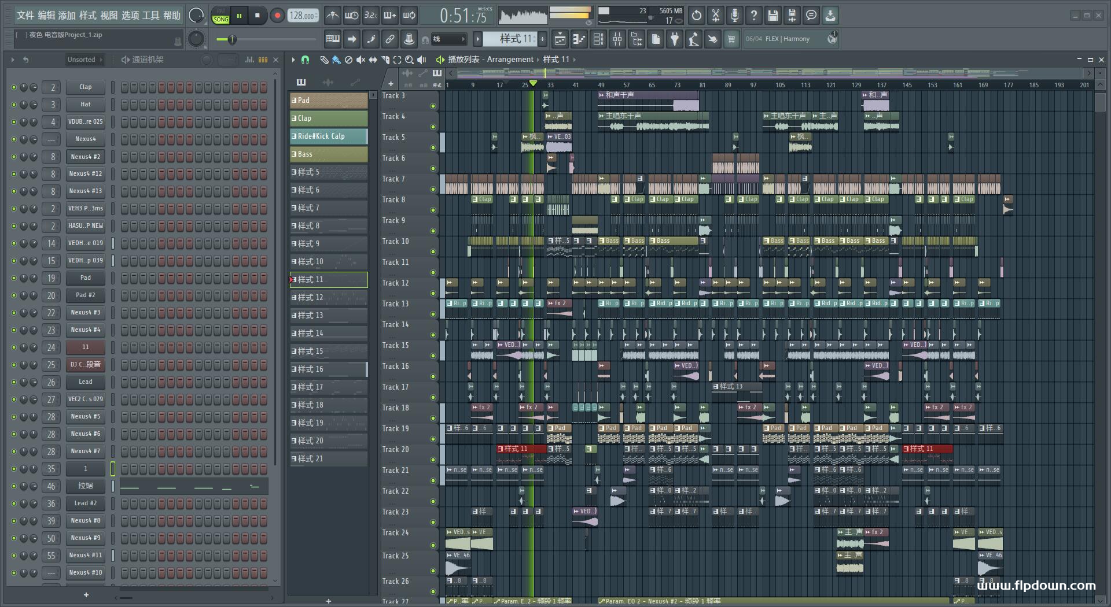Open the channel rack icon in toolbar
The width and height of the screenshot is (1111, 607).
click(598, 39)
